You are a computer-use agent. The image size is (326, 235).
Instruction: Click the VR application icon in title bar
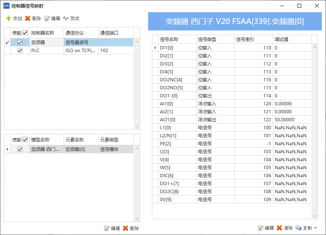pyautogui.click(x=6, y=6)
